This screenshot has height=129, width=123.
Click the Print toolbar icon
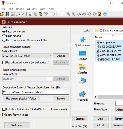click(18, 14)
